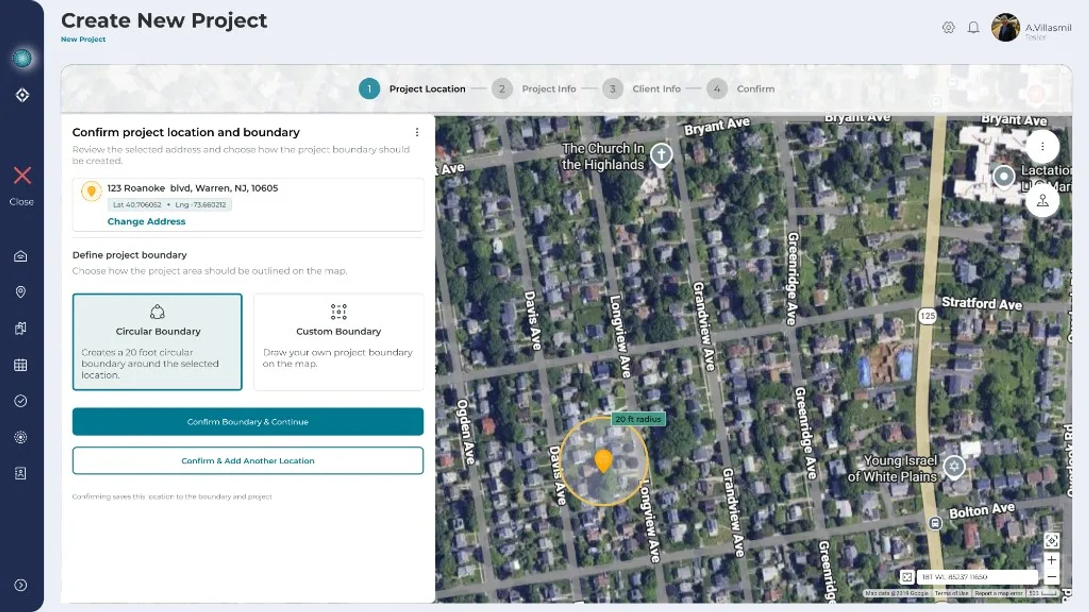Go to step 2 Project Info

click(534, 89)
